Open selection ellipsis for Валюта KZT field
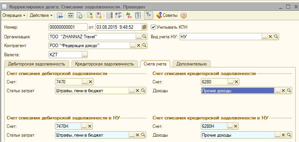 [x=85, y=55]
